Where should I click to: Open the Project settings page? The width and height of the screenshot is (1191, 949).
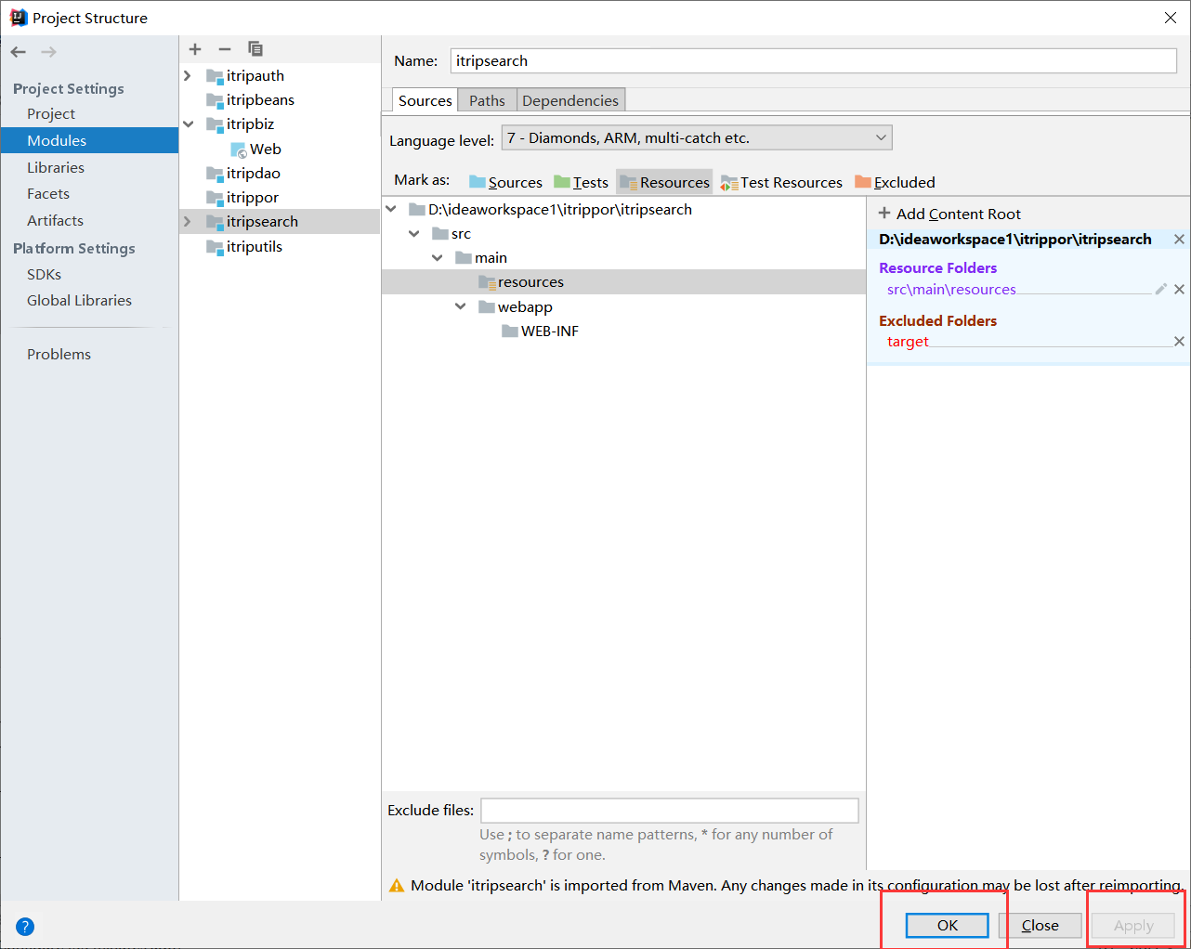click(x=51, y=114)
